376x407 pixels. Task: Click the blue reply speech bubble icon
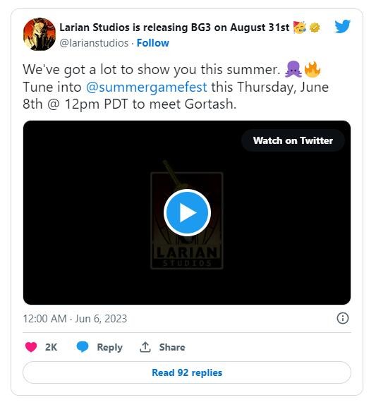83,347
